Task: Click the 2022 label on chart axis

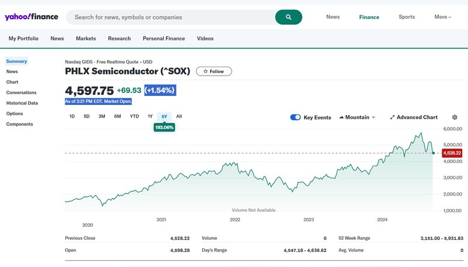Action: pos(235,220)
